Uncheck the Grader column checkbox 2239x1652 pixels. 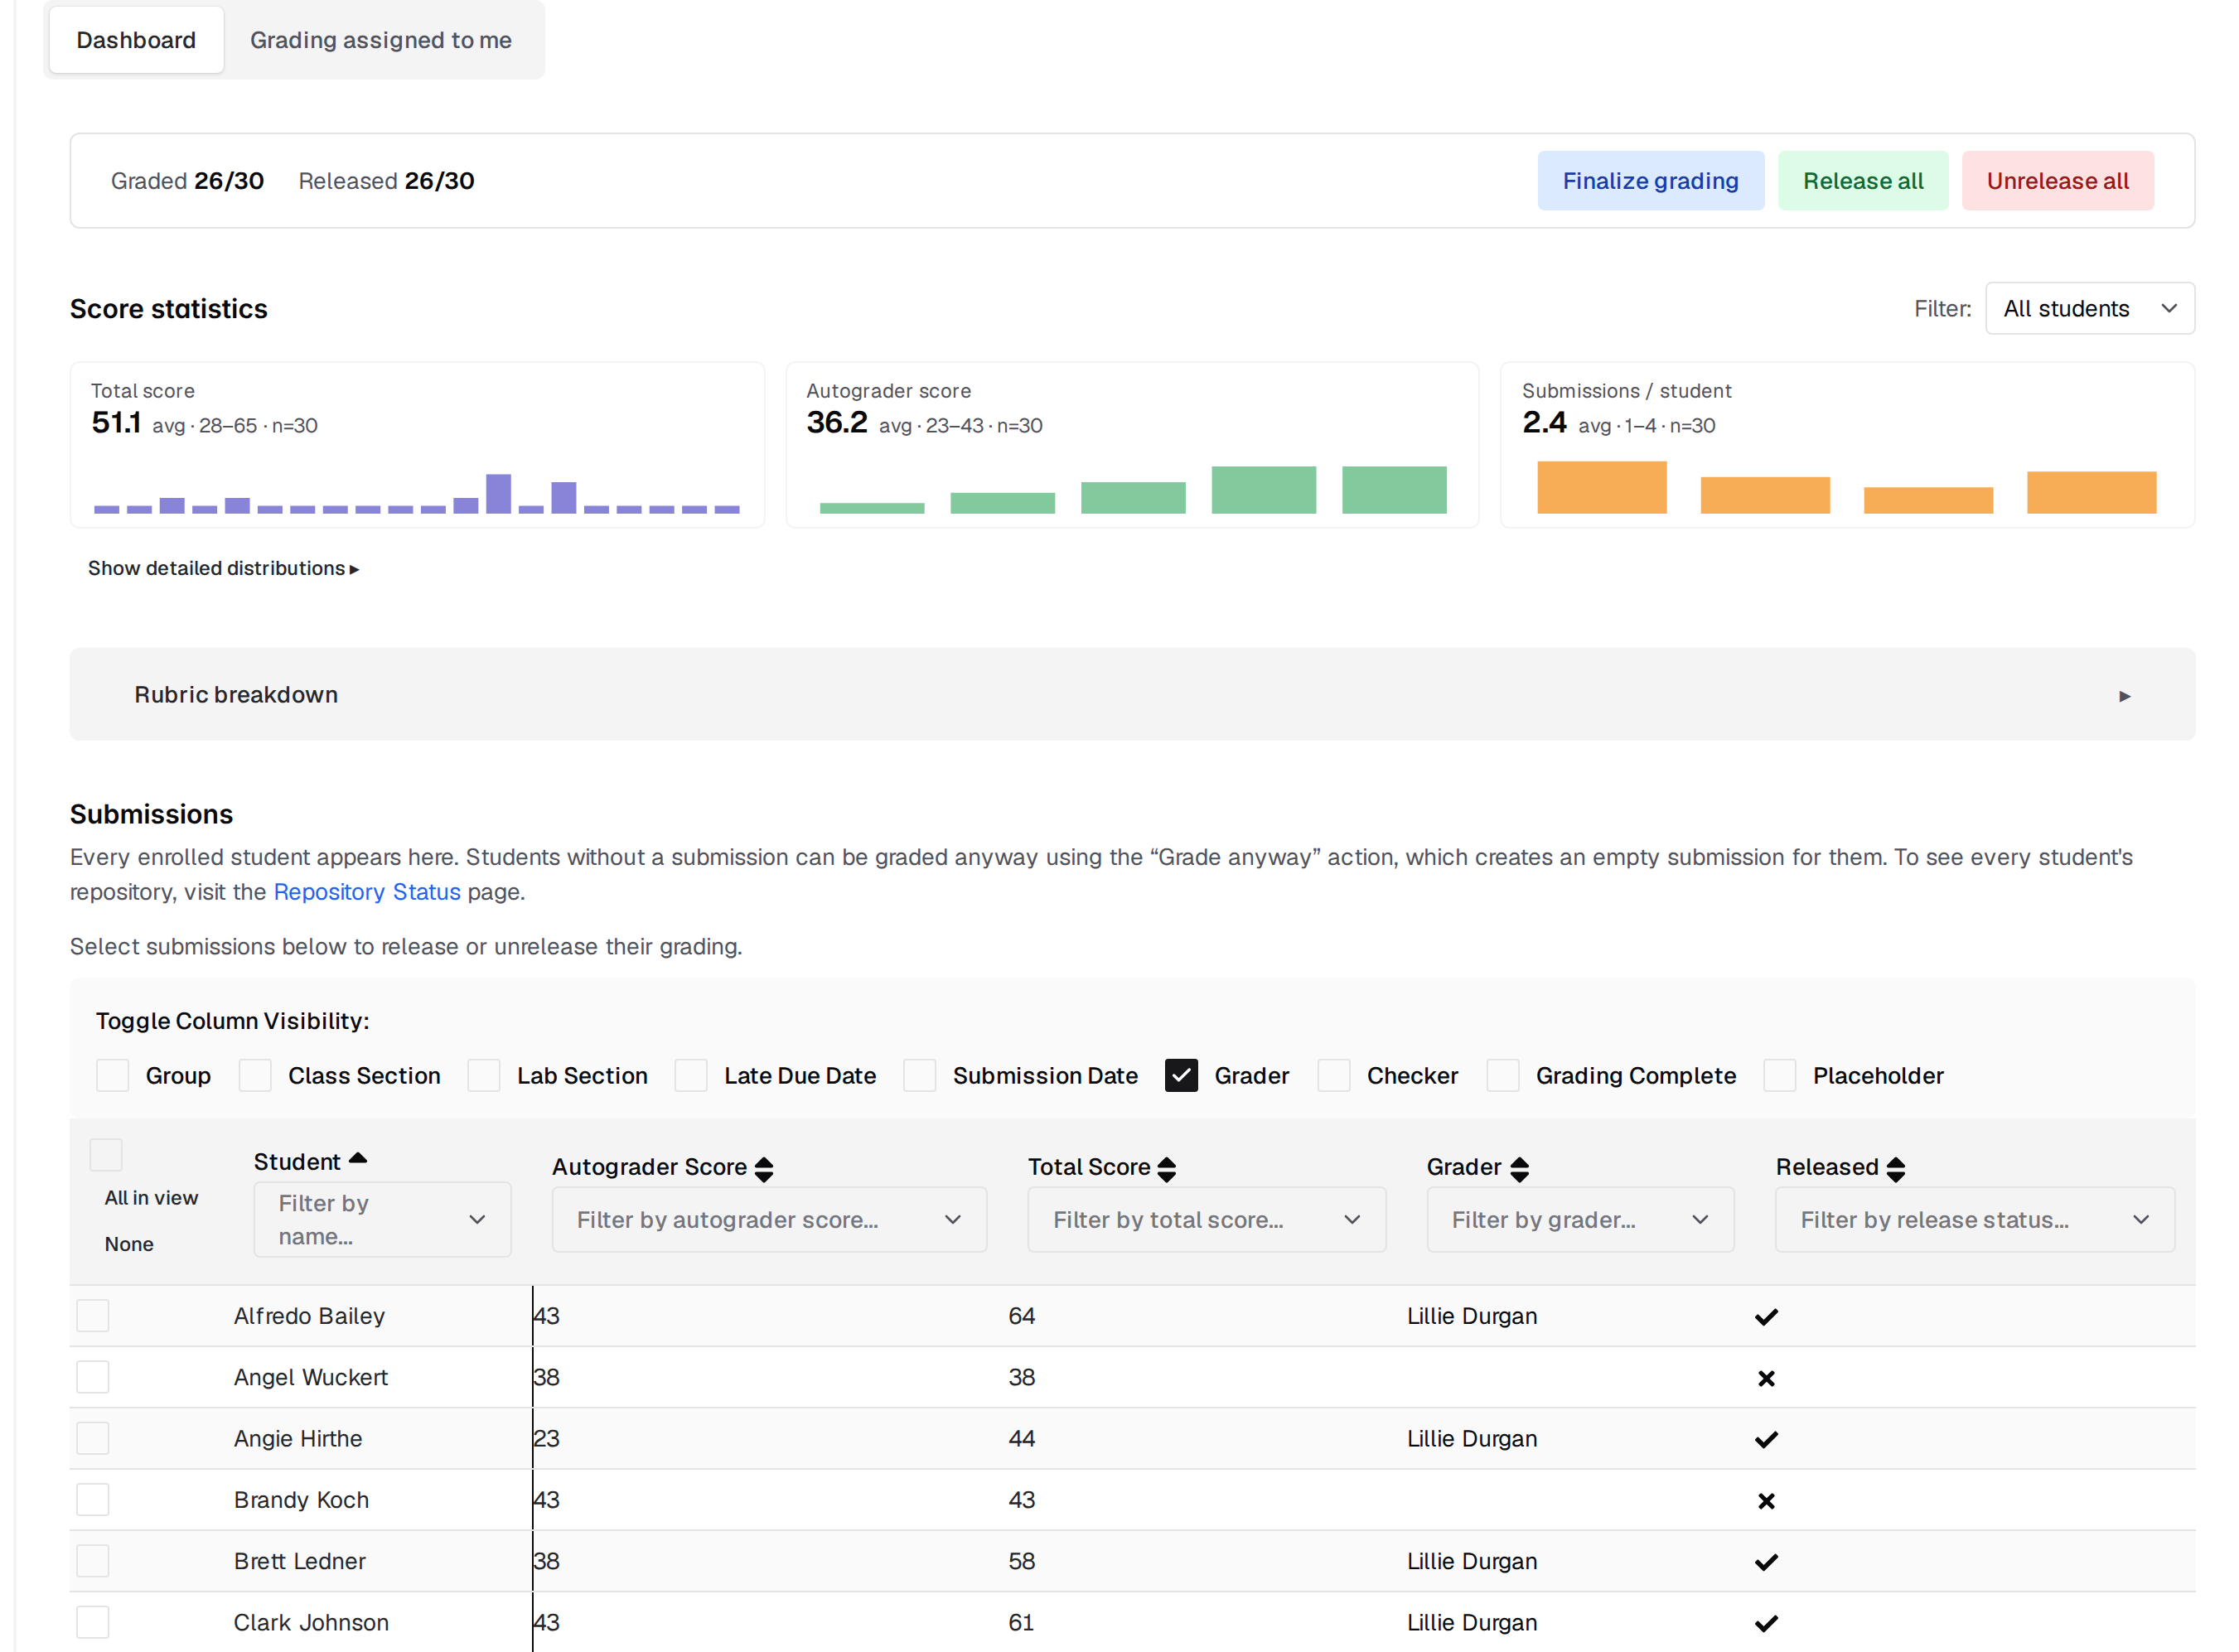[x=1181, y=1076]
